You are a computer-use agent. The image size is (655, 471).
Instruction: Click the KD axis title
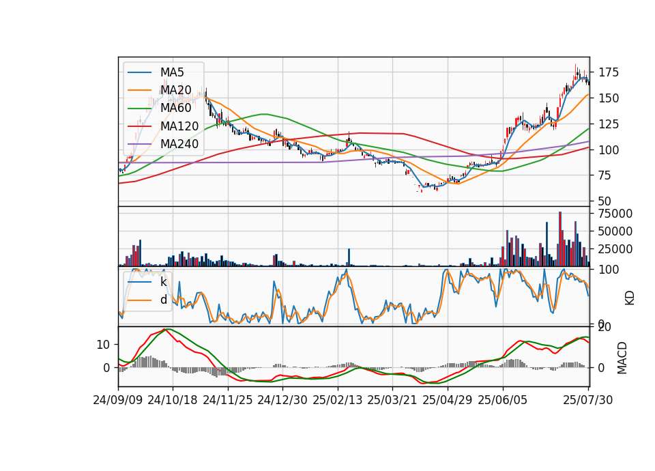pos(630,298)
